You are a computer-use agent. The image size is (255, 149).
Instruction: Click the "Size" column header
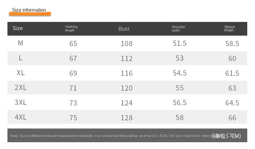click(18, 28)
